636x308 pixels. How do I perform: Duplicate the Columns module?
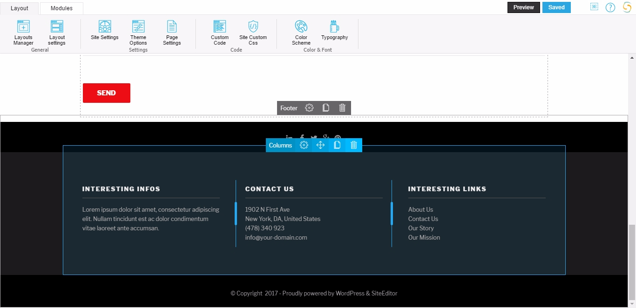click(x=337, y=145)
